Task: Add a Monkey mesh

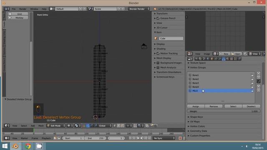Action: coord(18,17)
